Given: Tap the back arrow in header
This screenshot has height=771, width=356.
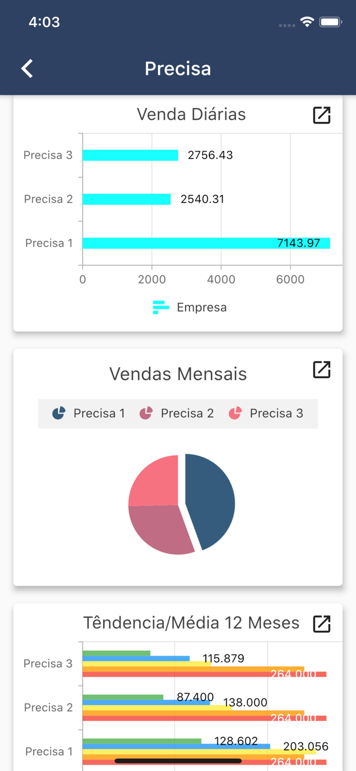Looking at the screenshot, I should tap(27, 68).
